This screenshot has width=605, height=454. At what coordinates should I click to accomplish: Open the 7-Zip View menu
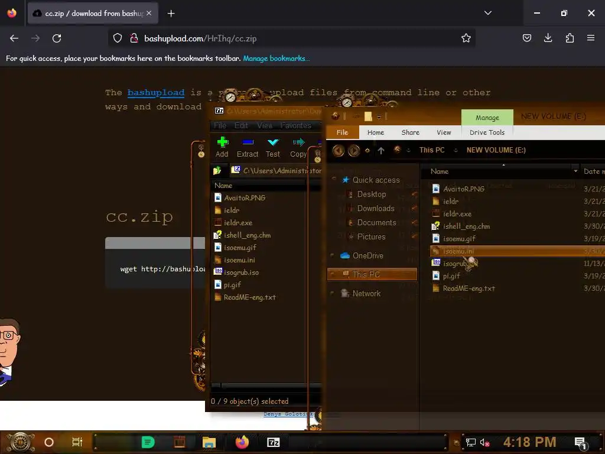click(265, 125)
